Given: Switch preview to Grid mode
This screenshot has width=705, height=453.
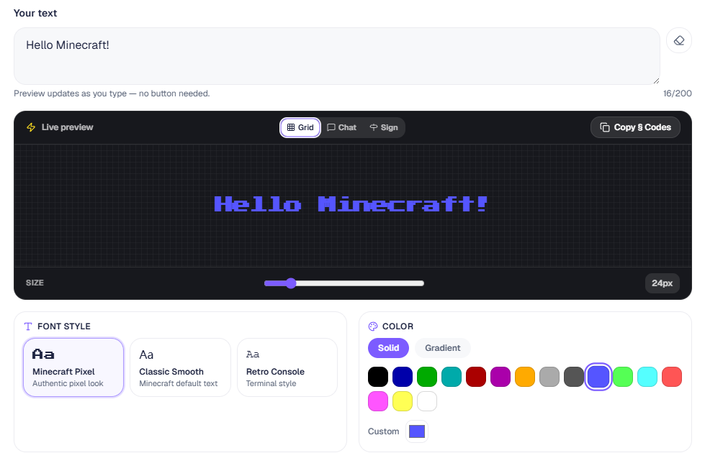Looking at the screenshot, I should click(300, 127).
